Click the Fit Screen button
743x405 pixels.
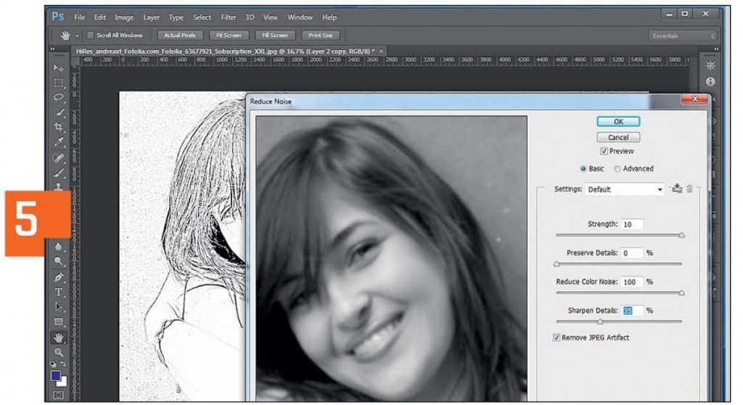(229, 35)
